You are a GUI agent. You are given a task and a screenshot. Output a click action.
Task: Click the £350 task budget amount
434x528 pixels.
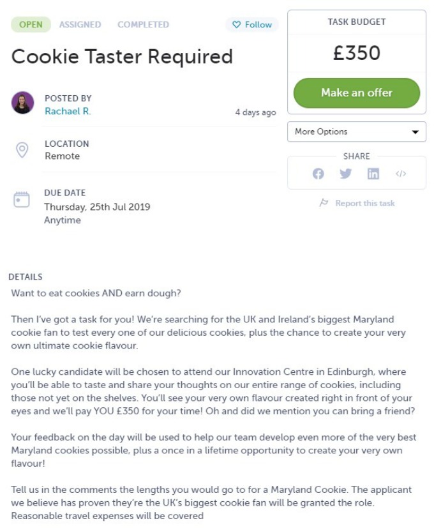tap(357, 53)
